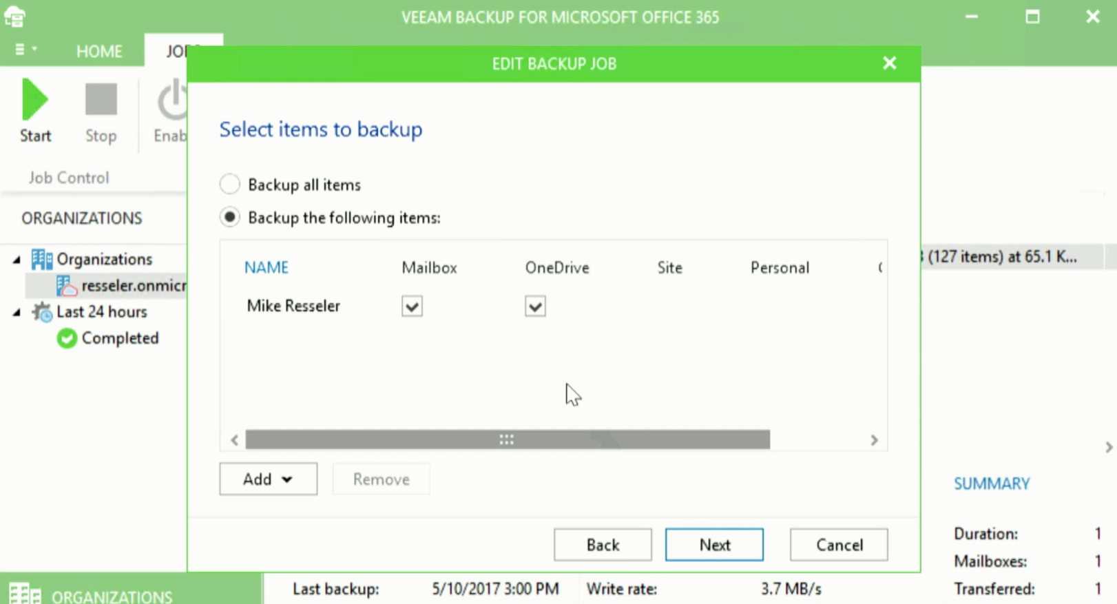Click the right scroll arrow in main window
This screenshot has width=1117, height=604.
pyautogui.click(x=1109, y=448)
